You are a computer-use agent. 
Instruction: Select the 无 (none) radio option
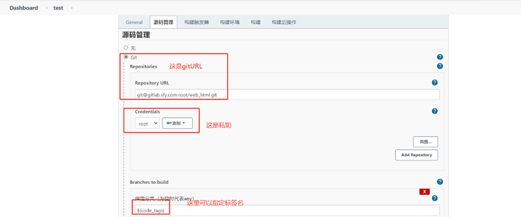point(126,47)
